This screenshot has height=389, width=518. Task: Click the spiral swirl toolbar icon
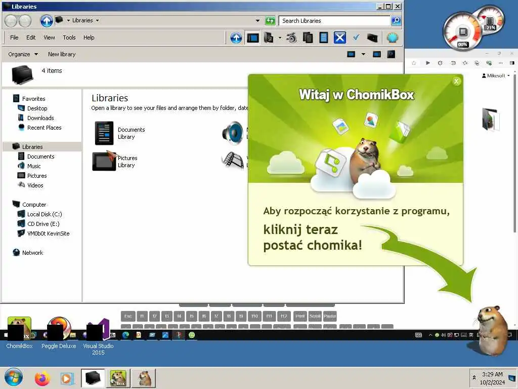291,37
